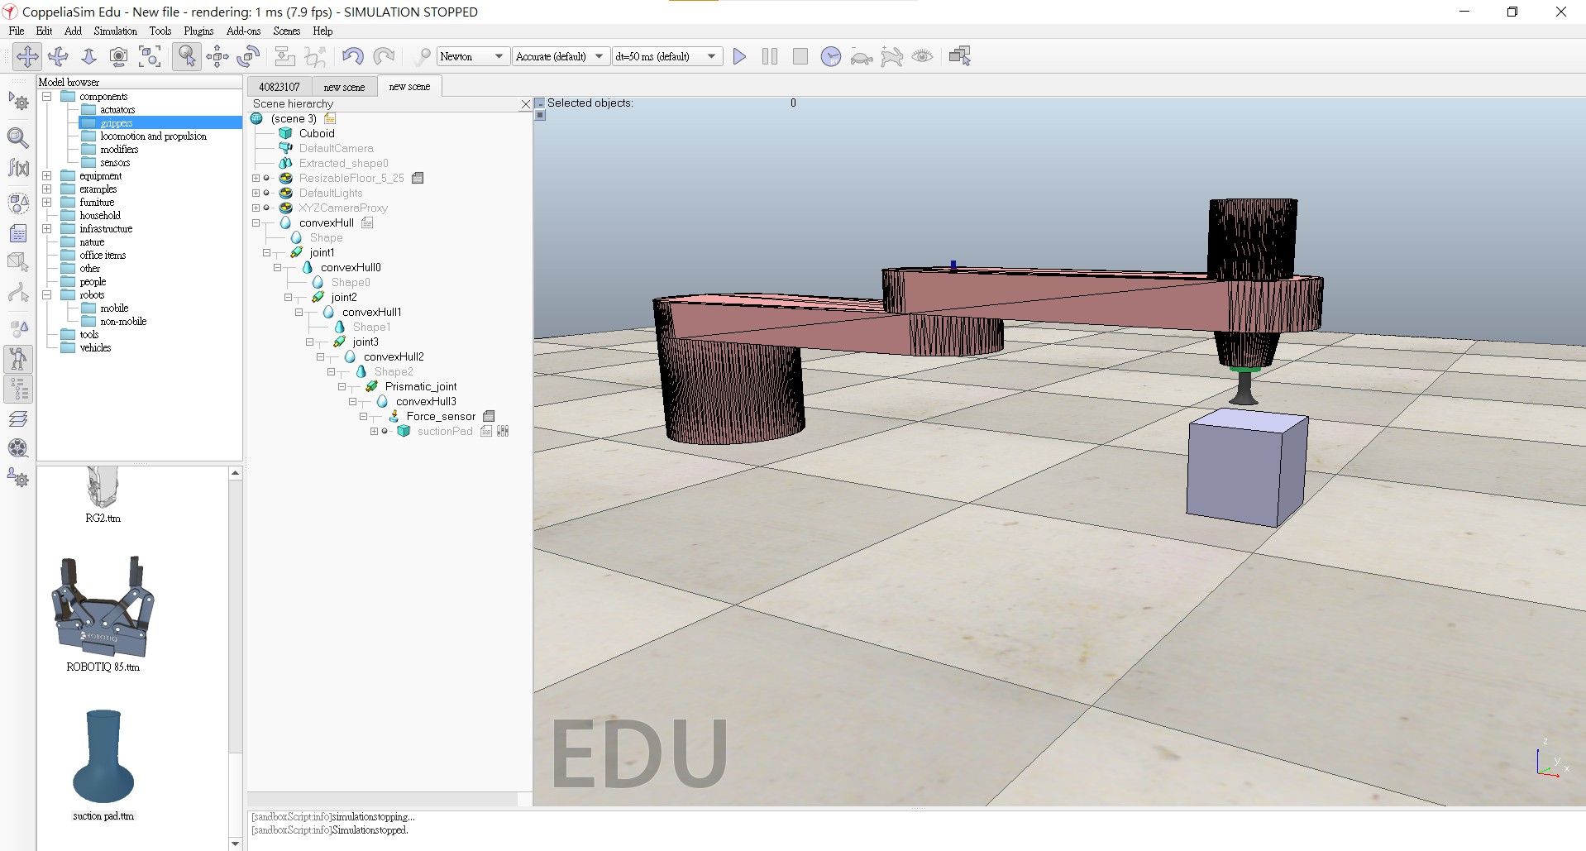
Task: Select the ROBOTIQ 85 gripper model thumbnail
Action: [x=103, y=606]
